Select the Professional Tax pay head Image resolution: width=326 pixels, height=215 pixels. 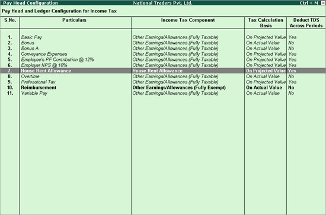(39, 82)
